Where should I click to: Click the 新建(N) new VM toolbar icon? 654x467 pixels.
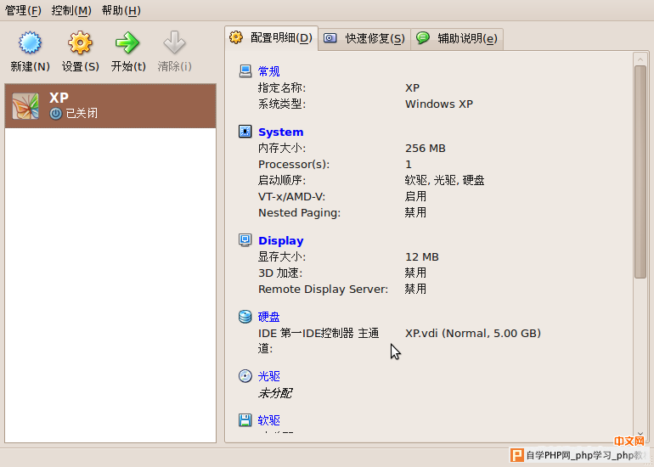tap(30, 42)
